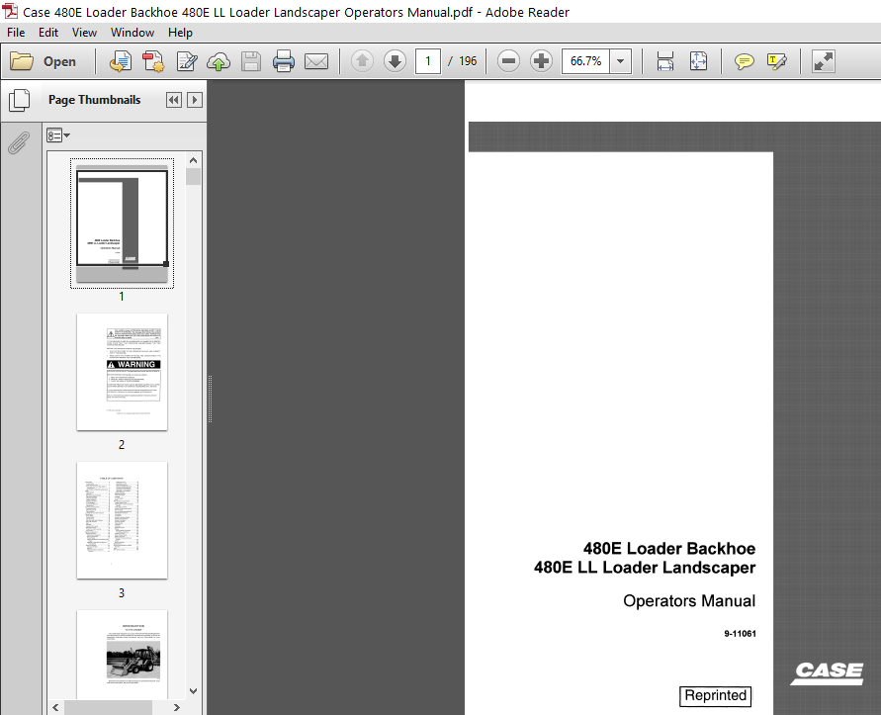Click the 'Reprinted' box on page
The height and width of the screenshot is (715, 881).
[x=715, y=696]
